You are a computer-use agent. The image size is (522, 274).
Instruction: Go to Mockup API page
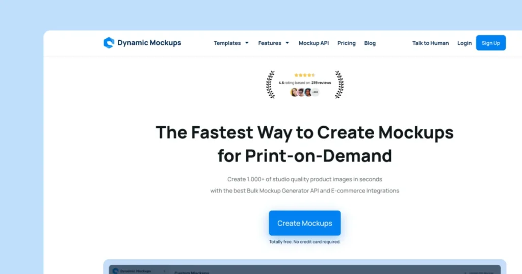[314, 43]
